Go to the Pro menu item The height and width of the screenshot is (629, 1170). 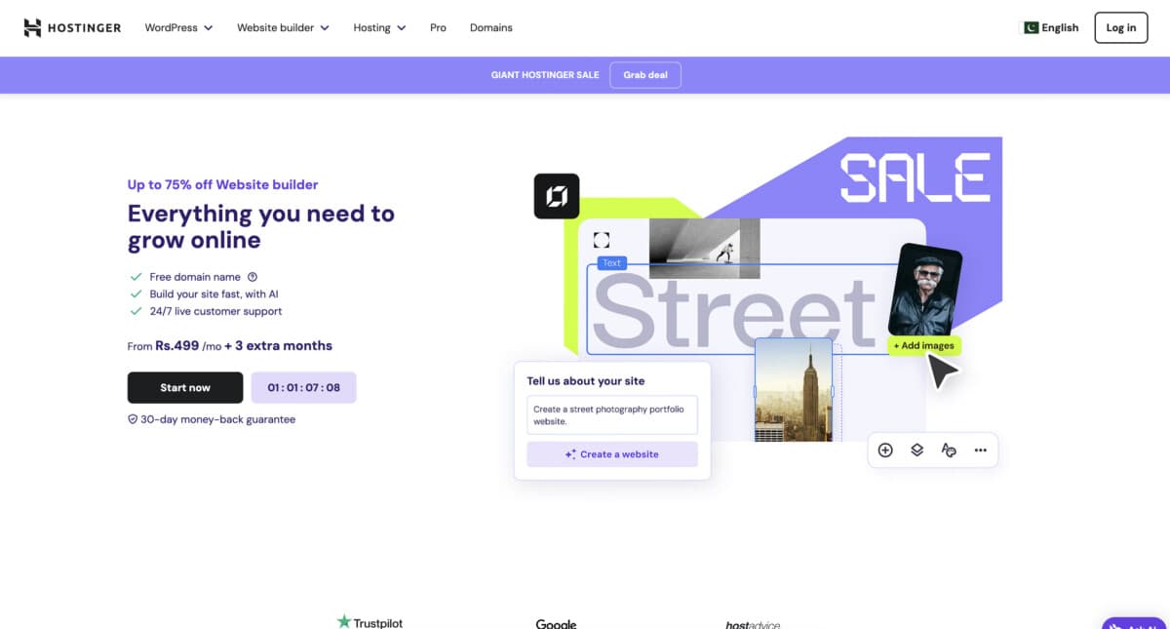pyautogui.click(x=438, y=27)
